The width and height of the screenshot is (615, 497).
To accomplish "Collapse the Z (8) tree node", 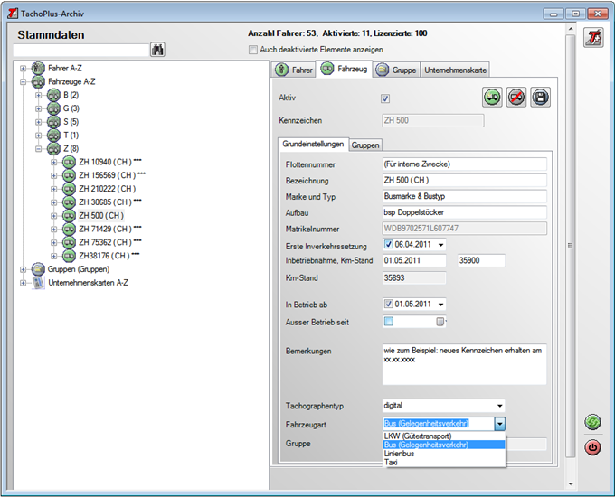I will [38, 149].
